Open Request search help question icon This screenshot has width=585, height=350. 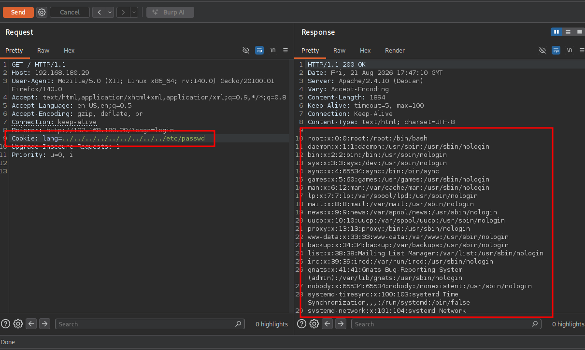click(x=6, y=324)
